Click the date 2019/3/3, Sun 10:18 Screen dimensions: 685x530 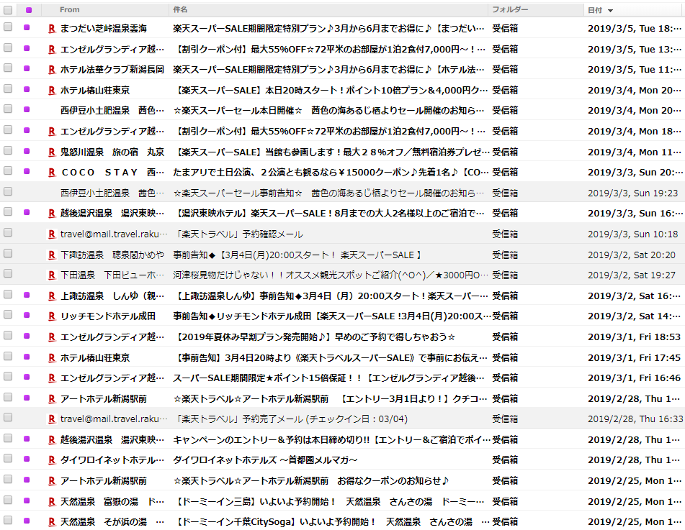pos(632,234)
